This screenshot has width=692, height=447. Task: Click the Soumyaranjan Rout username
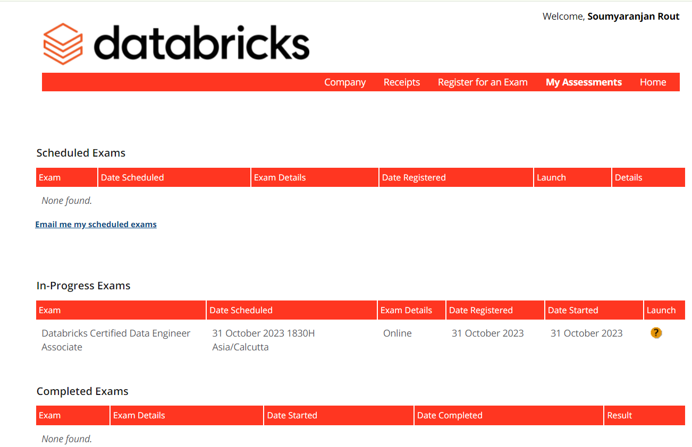coord(633,16)
